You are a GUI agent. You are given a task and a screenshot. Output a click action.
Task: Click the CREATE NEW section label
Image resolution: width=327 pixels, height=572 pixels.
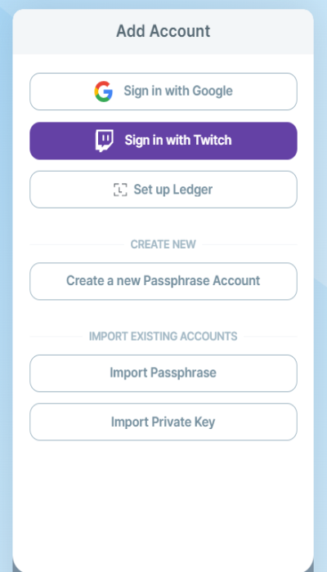[x=163, y=244]
